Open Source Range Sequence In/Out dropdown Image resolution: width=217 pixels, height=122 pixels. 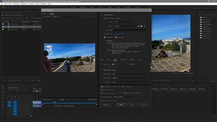tap(74, 106)
